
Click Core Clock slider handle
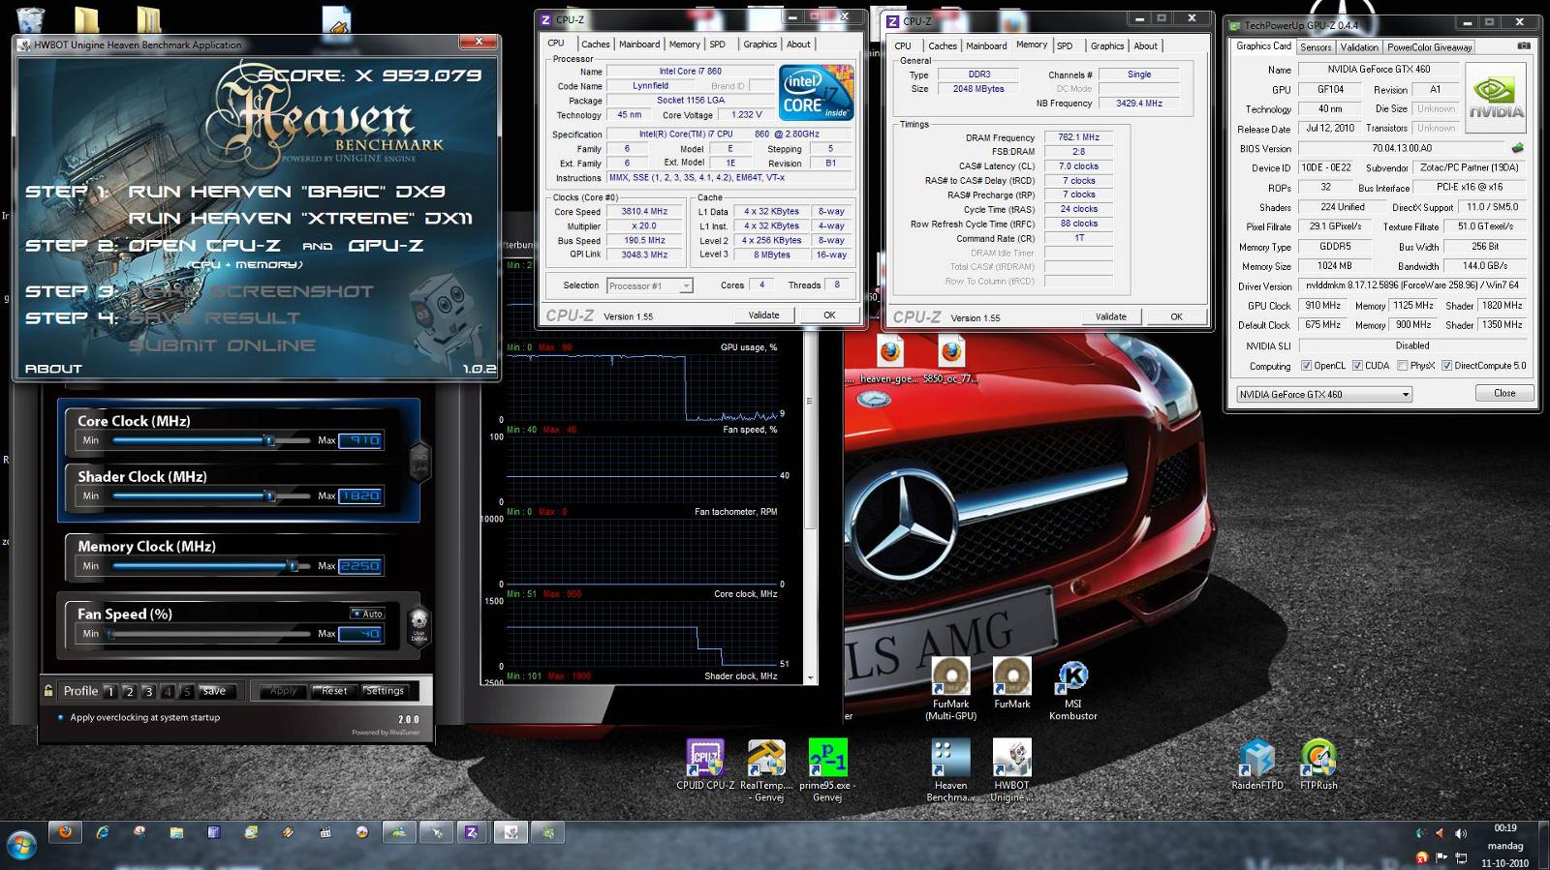(x=269, y=440)
